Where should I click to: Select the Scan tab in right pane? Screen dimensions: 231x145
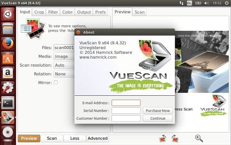click(x=140, y=12)
